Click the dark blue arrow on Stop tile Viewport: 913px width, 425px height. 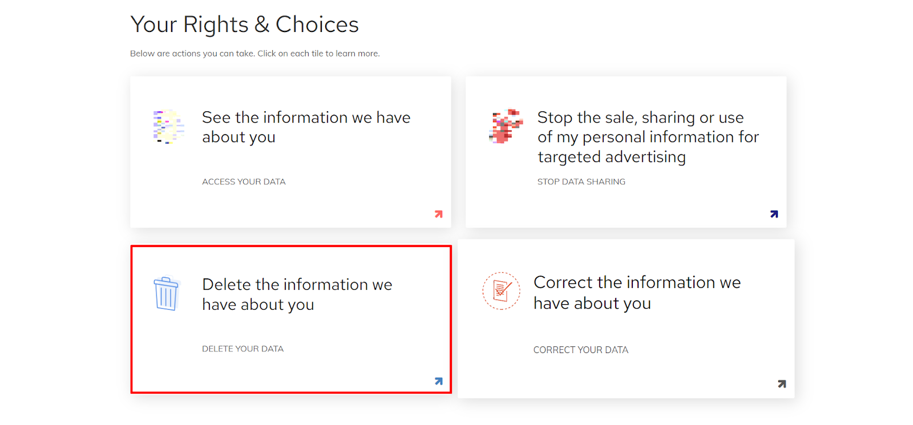[774, 214]
